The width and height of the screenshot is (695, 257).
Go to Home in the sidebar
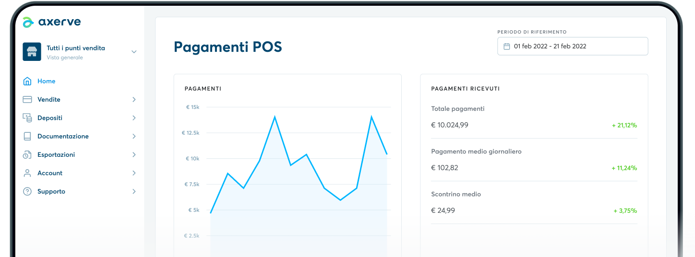(x=47, y=81)
